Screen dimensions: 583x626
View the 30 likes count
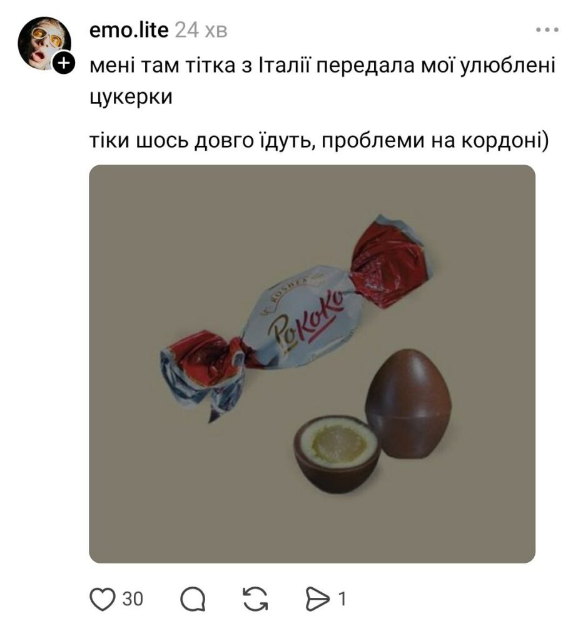click(133, 599)
